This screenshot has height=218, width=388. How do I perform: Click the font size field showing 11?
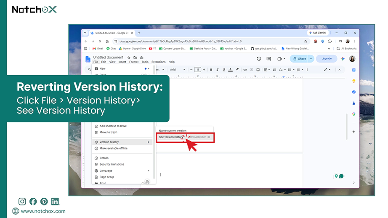tap(197, 70)
